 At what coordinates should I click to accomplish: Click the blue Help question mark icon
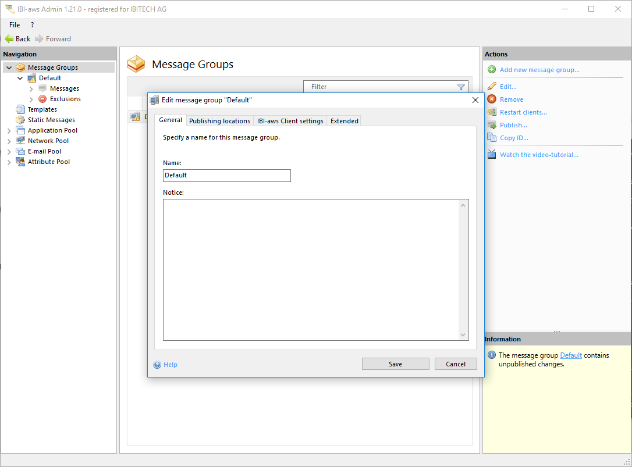tap(157, 365)
